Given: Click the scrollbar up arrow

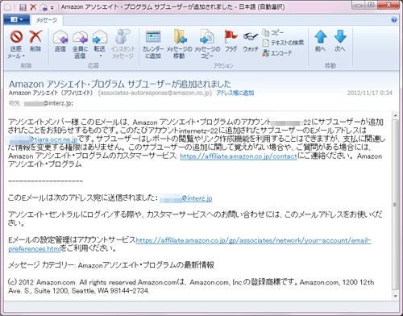Looking at the screenshot, I should (395, 115).
